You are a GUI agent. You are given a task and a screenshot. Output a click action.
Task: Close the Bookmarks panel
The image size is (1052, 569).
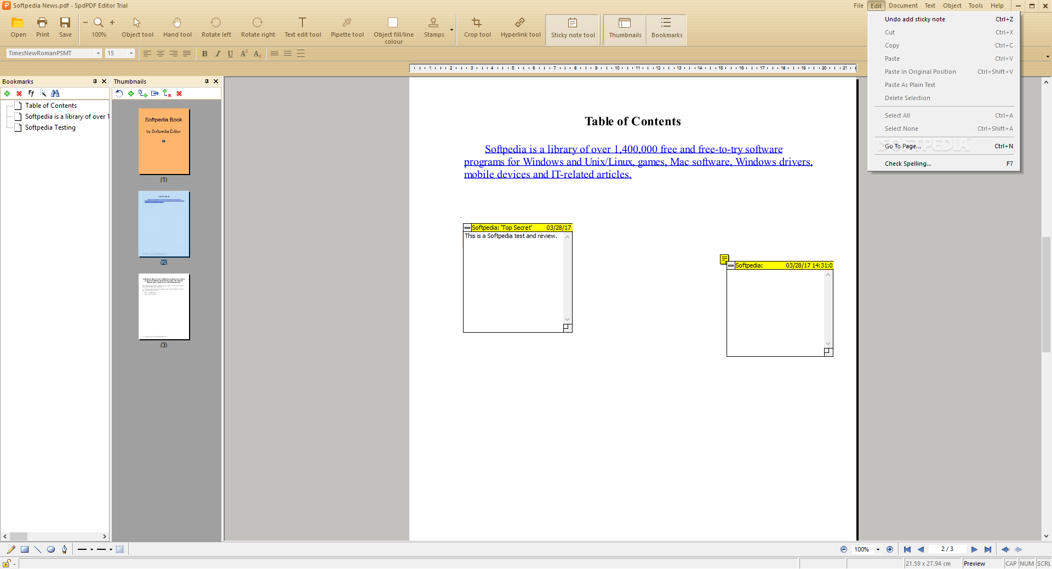tap(104, 82)
